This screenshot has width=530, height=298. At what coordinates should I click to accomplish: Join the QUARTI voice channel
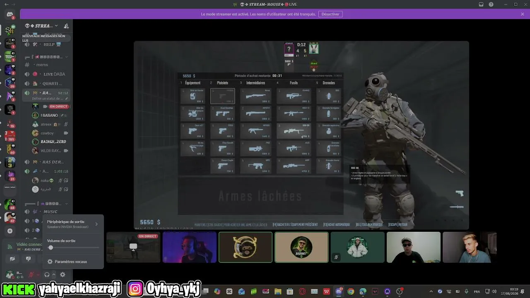click(47, 84)
